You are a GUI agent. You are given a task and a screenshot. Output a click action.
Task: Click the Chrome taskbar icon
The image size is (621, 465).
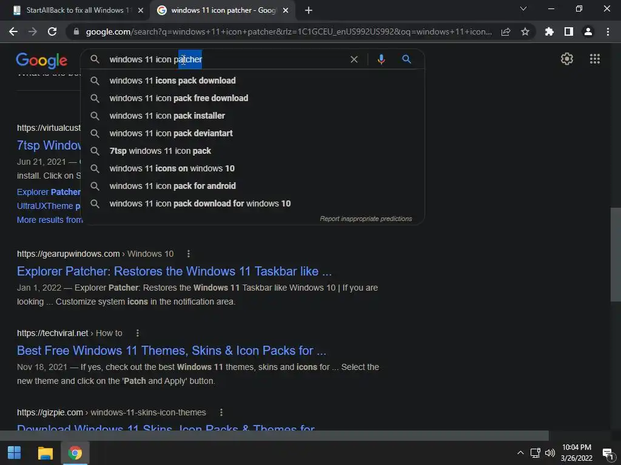pos(75,453)
